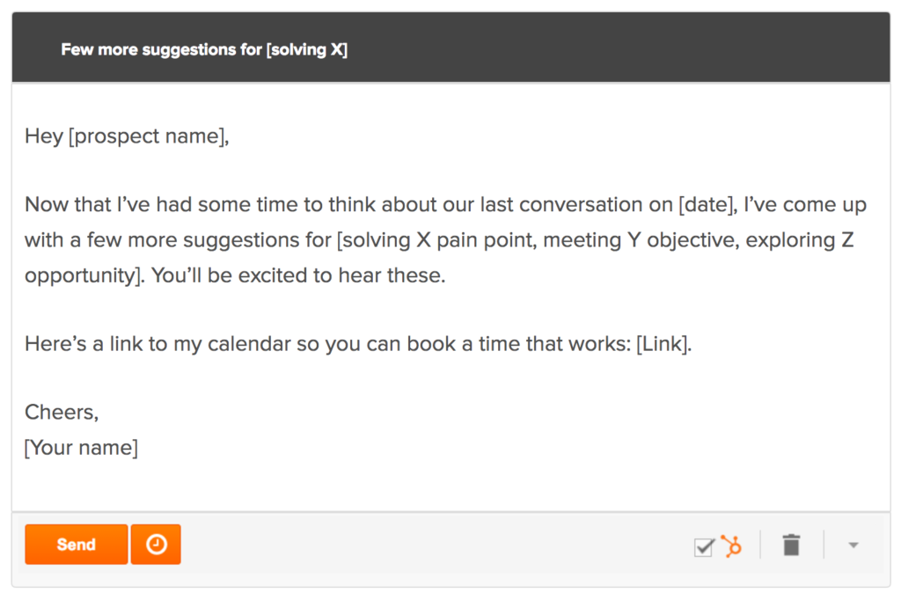The height and width of the screenshot is (600, 901).
Task: Click the [date] placeholder in the body
Action: (708, 205)
